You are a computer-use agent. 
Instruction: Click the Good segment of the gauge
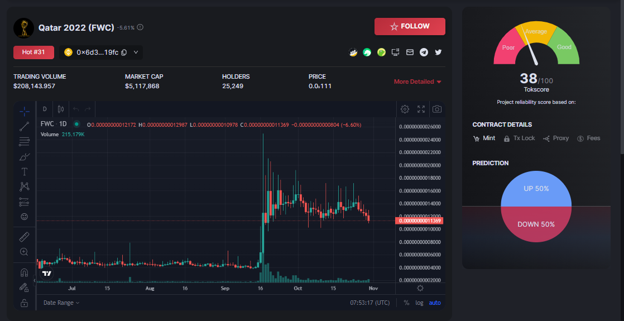pos(564,47)
